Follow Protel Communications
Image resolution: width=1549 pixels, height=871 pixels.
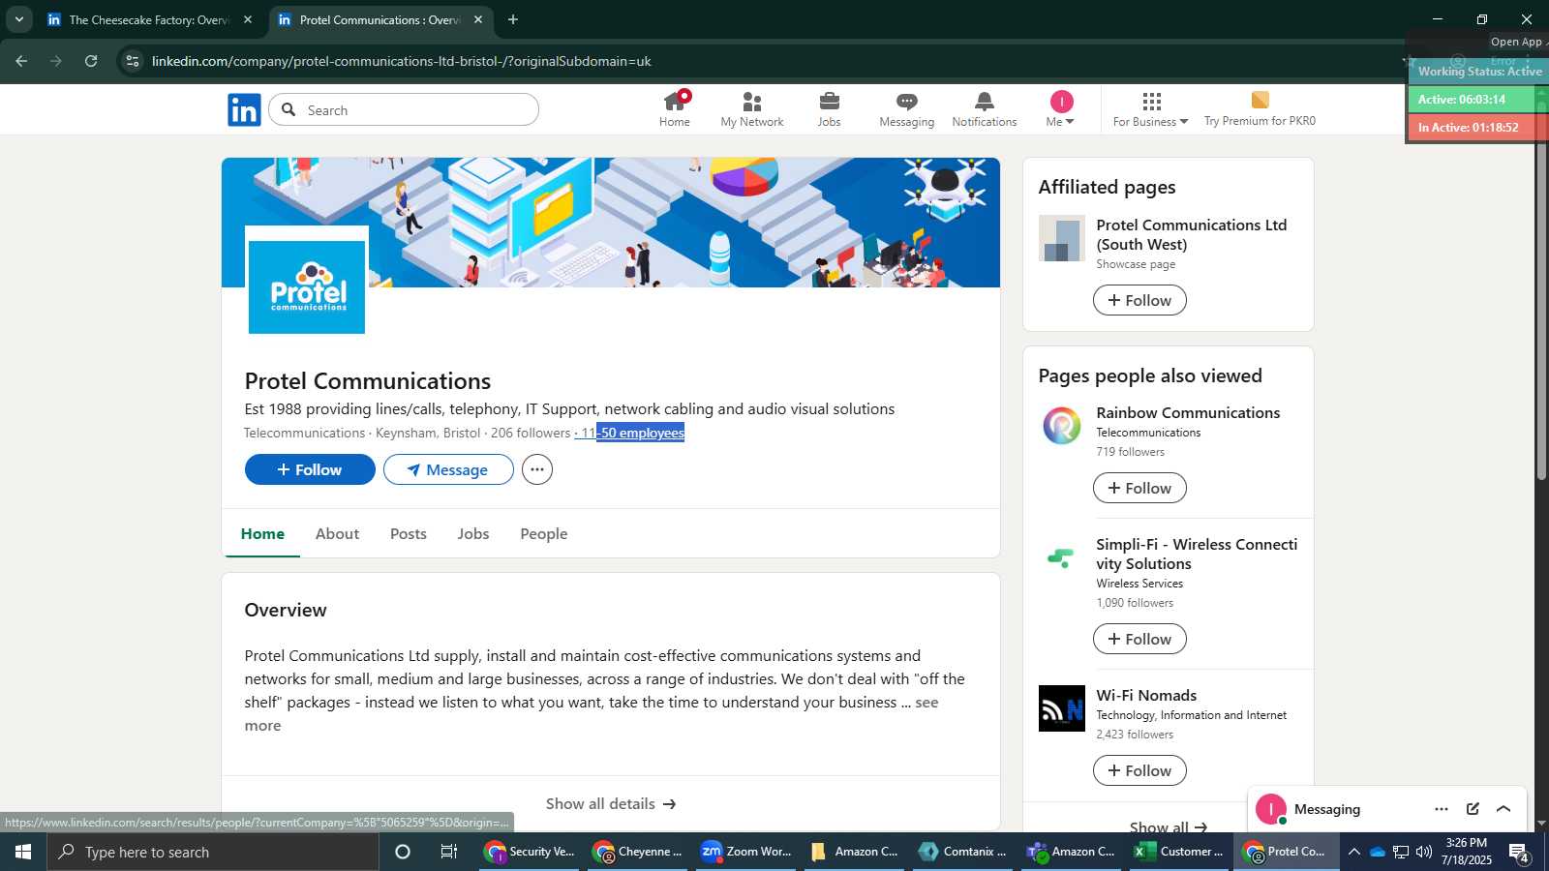[310, 469]
